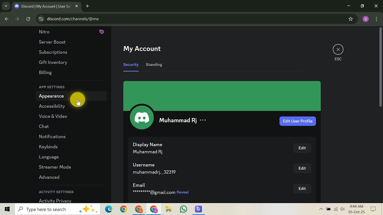Open Activity Privacy settings

coord(72,200)
